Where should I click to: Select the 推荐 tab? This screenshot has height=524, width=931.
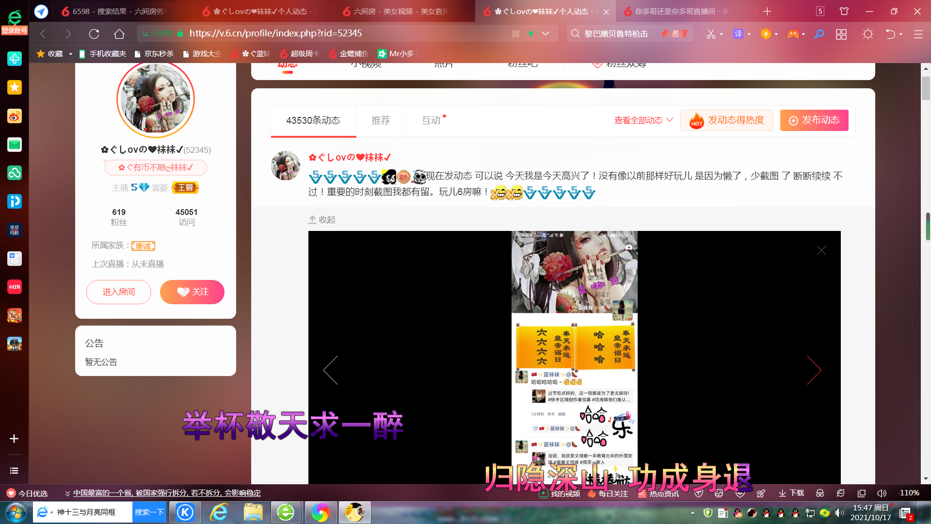(381, 120)
